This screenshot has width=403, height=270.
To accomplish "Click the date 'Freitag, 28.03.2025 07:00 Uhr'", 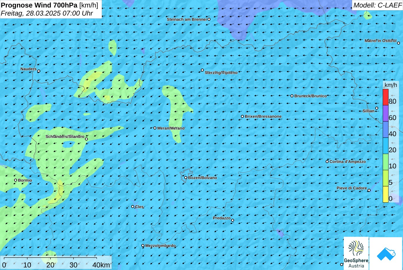I will pyautogui.click(x=47, y=13).
